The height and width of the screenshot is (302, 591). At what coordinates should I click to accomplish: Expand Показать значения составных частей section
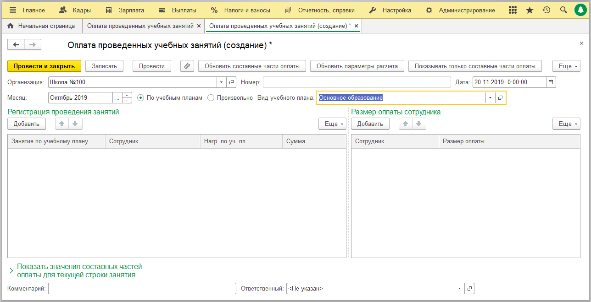pos(11,271)
